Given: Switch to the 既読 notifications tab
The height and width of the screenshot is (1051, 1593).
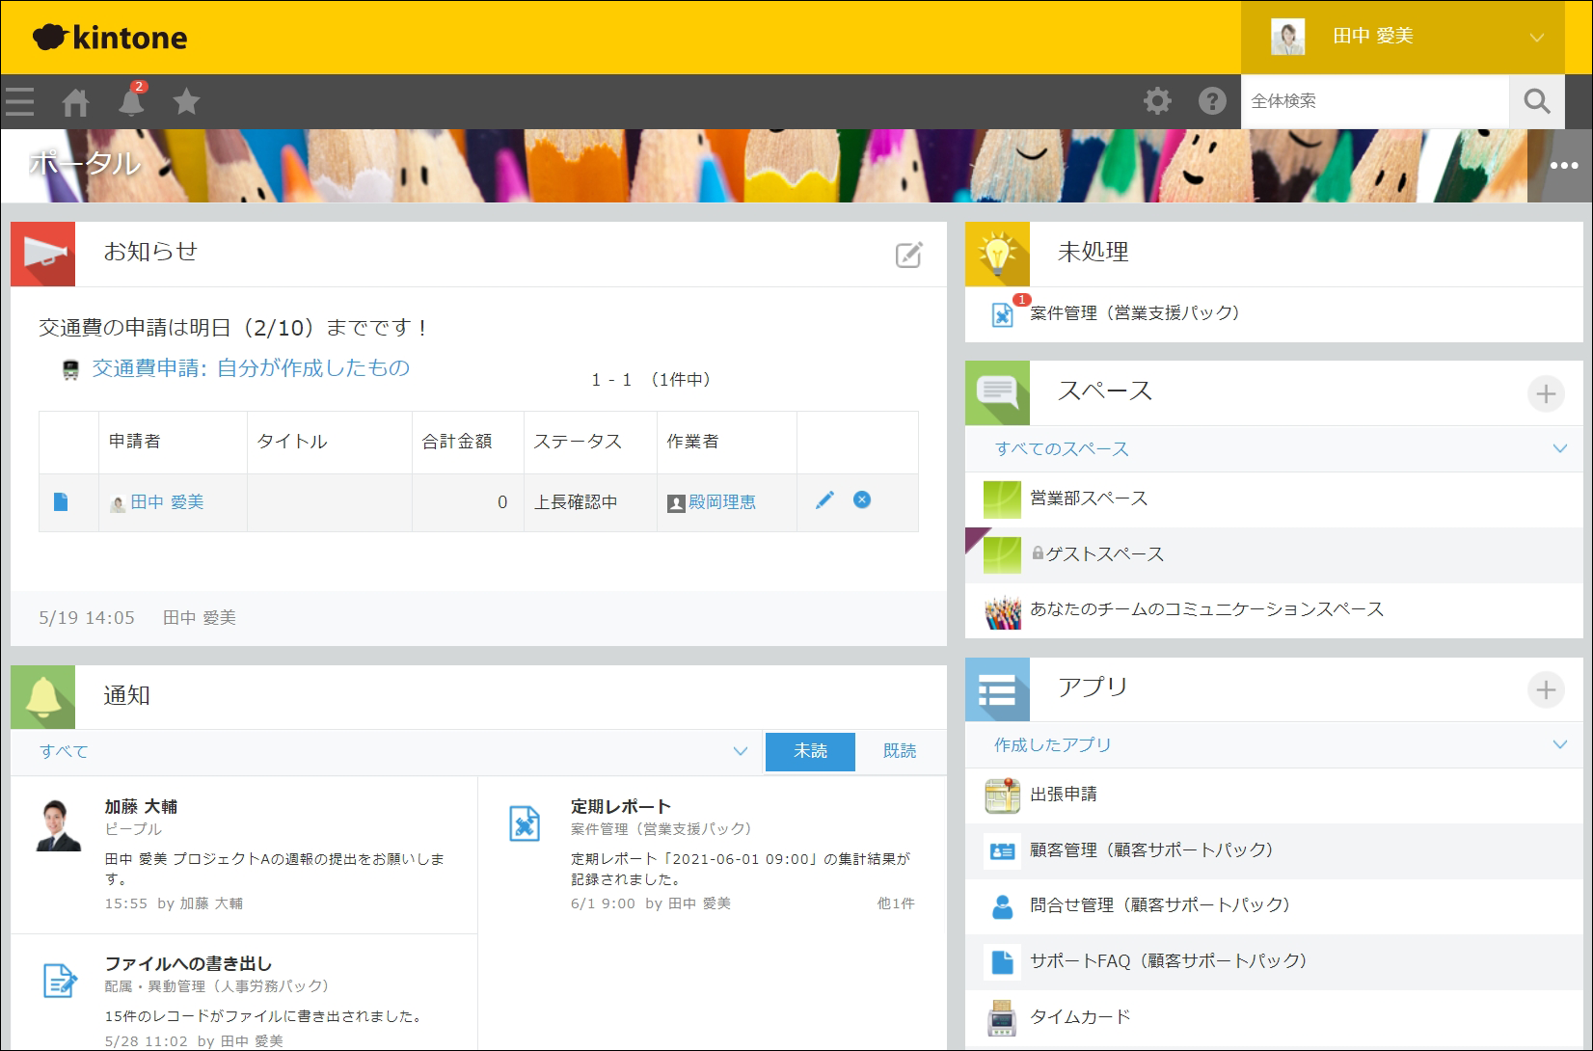Looking at the screenshot, I should (x=899, y=751).
